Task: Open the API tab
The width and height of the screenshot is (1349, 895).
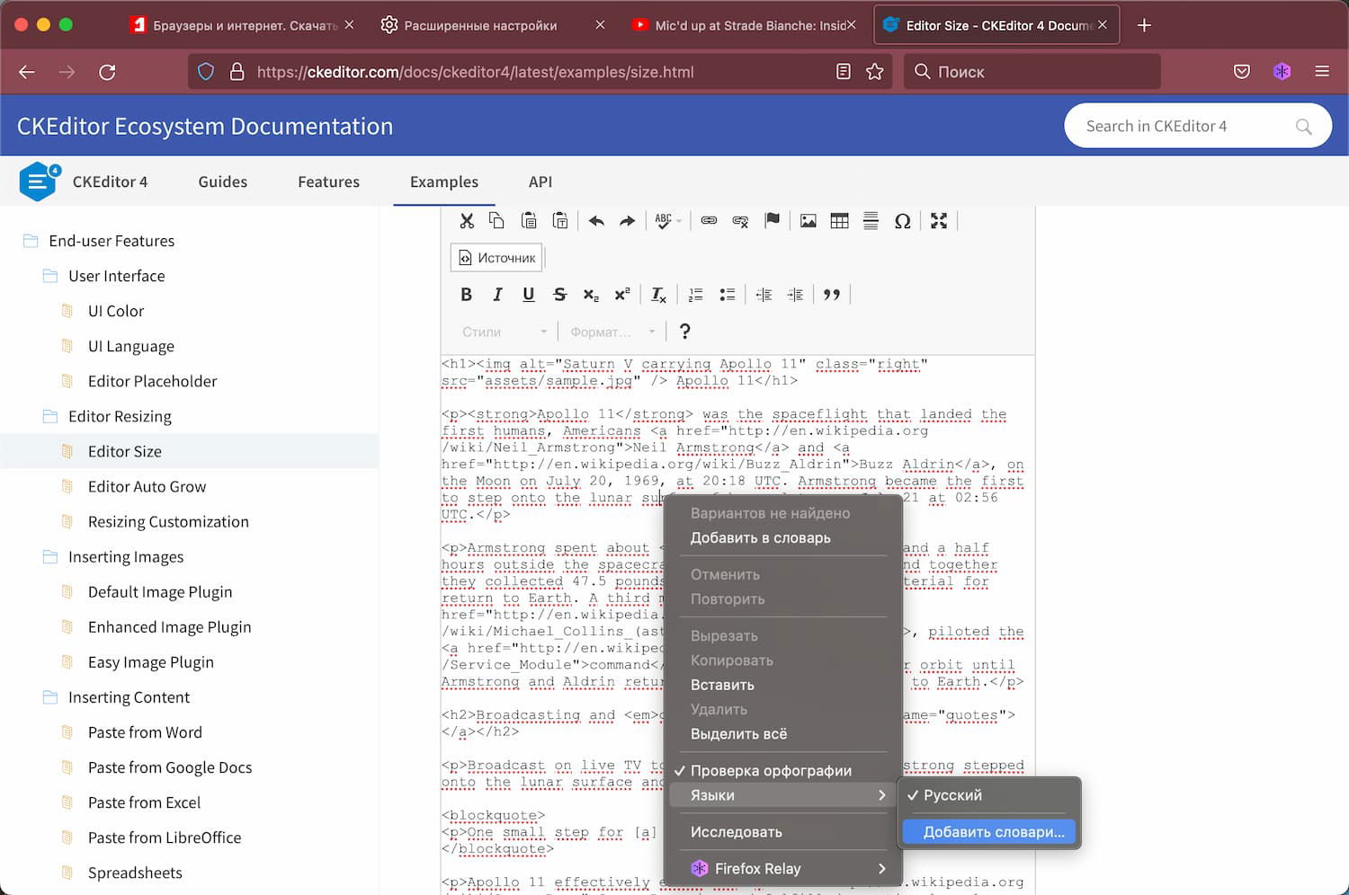Action: (540, 182)
